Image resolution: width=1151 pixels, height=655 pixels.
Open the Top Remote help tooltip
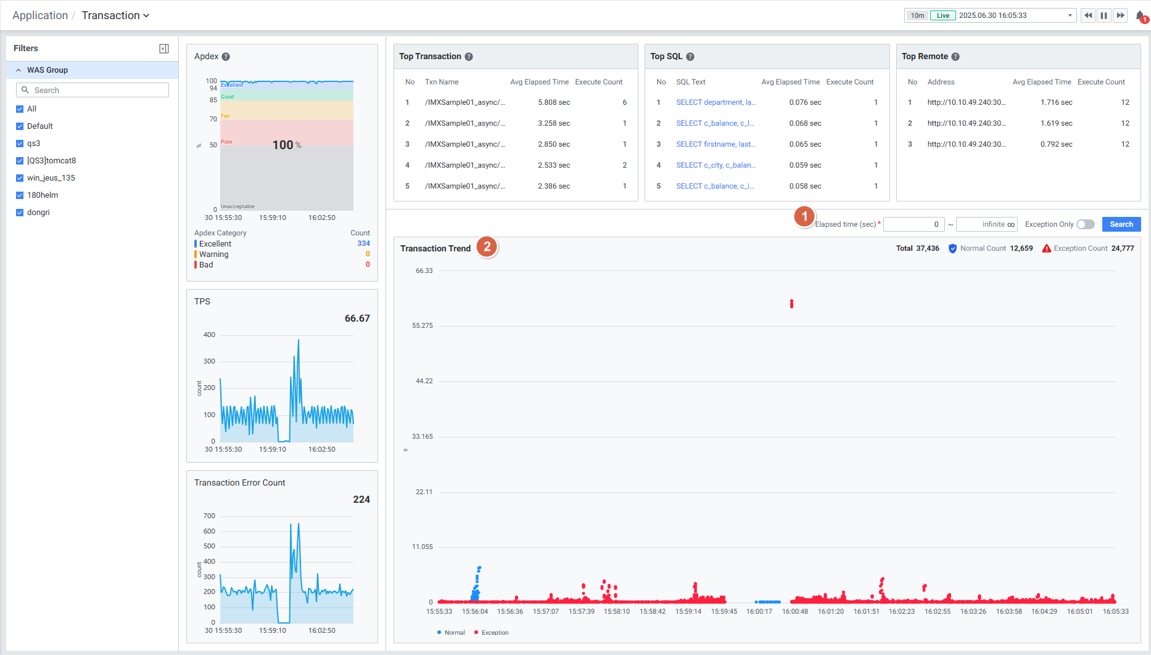pos(955,57)
